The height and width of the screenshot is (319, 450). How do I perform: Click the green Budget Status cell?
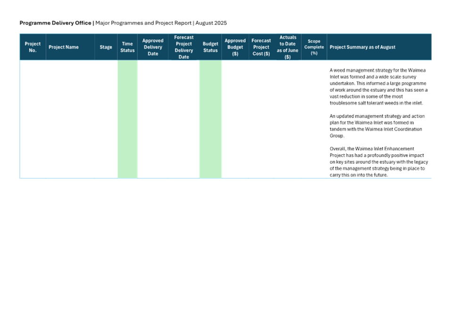pyautogui.click(x=210, y=119)
